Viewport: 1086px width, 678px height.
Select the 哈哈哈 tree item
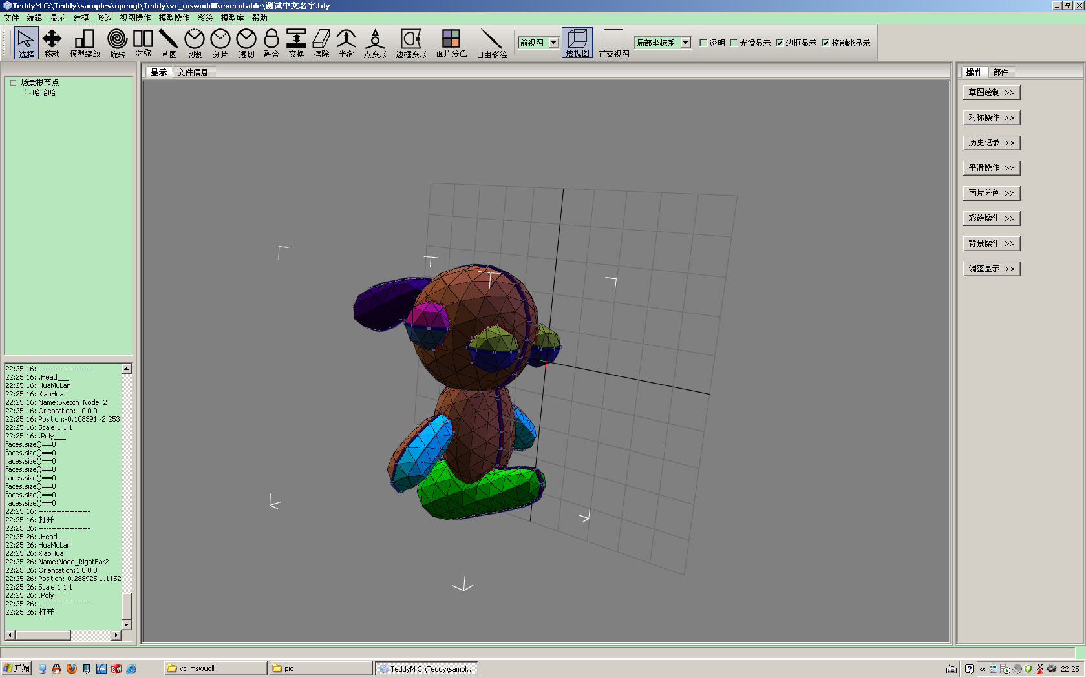(x=44, y=93)
